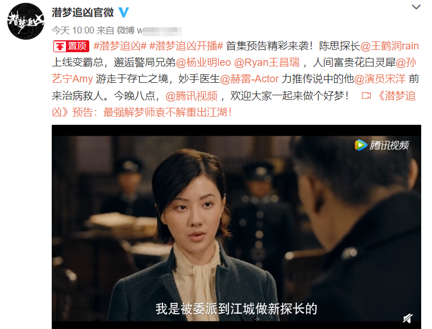Visit the @杨业明leo mention
Screen dimensions: 432x329
pos(203,62)
